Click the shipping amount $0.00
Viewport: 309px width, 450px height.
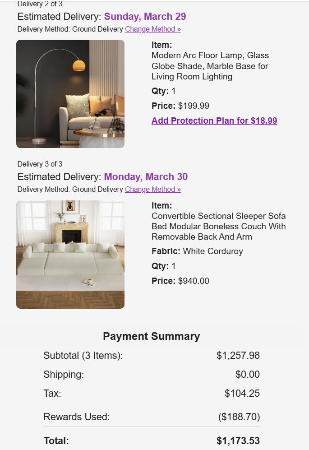pos(247,375)
